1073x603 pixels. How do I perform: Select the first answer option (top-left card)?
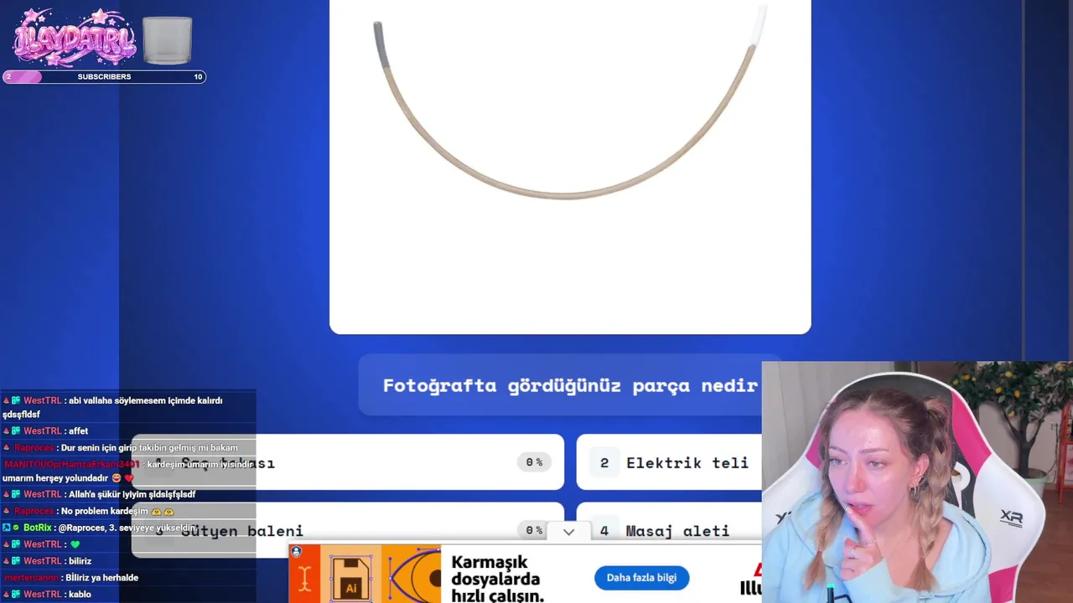tap(348, 462)
